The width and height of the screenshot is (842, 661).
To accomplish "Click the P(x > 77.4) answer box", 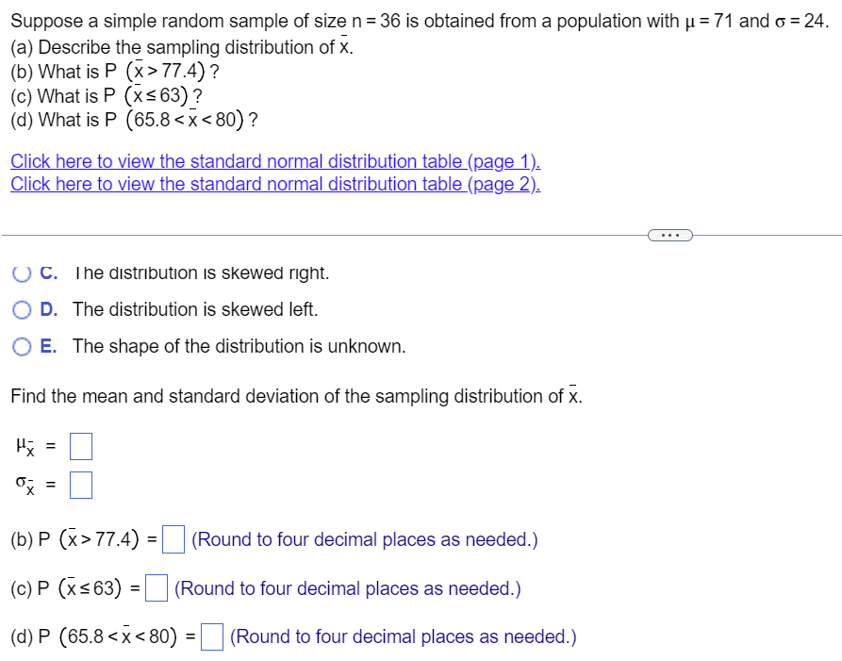I will click(173, 538).
